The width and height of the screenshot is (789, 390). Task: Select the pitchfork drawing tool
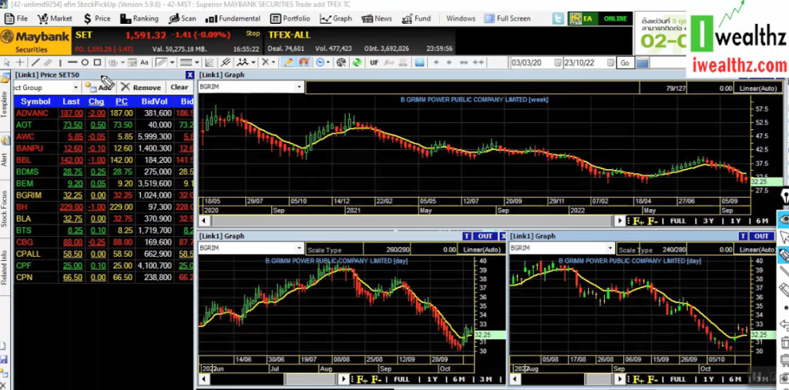pyautogui.click(x=226, y=62)
